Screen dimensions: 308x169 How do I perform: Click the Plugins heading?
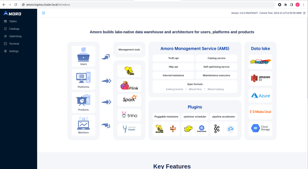tap(195, 107)
